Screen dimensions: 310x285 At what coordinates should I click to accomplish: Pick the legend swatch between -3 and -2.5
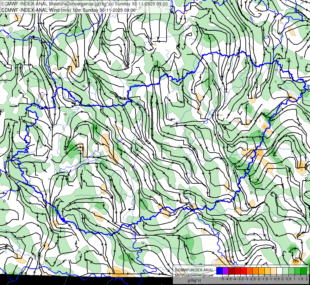click(250, 271)
